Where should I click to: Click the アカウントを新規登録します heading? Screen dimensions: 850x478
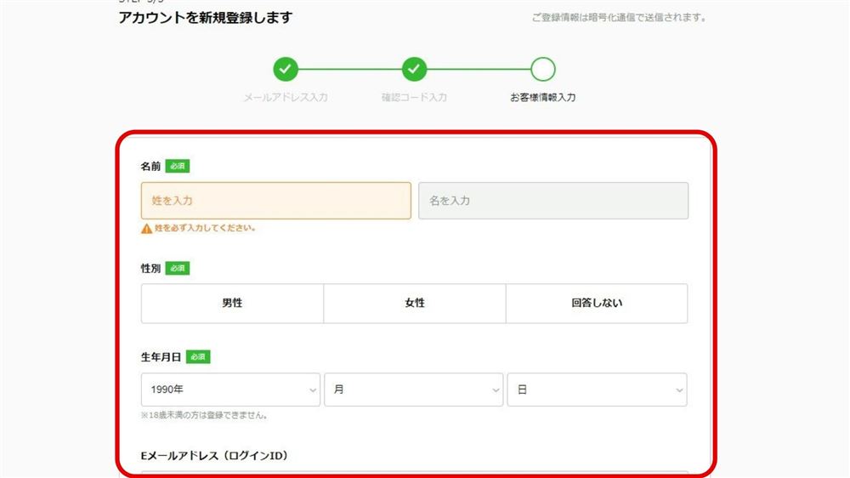coord(205,18)
